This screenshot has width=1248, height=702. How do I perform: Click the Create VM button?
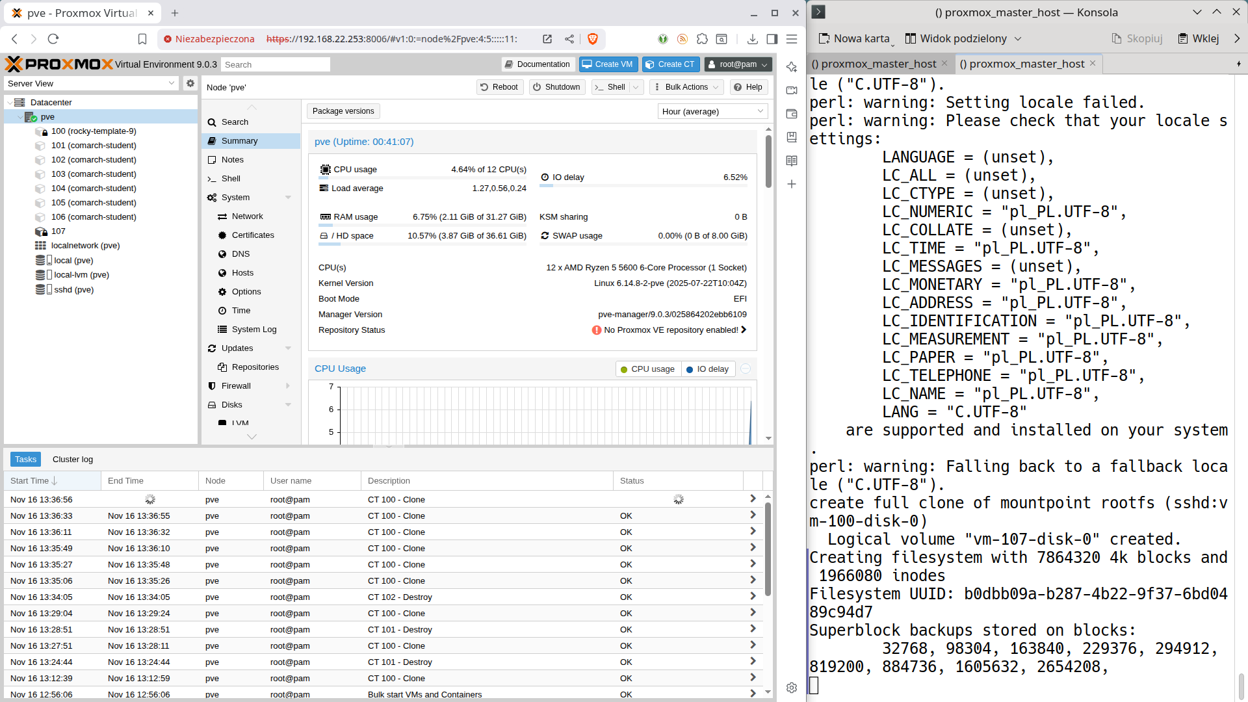coord(608,64)
